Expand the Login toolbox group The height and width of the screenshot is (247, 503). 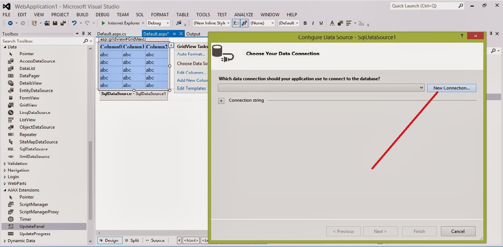tap(5, 177)
